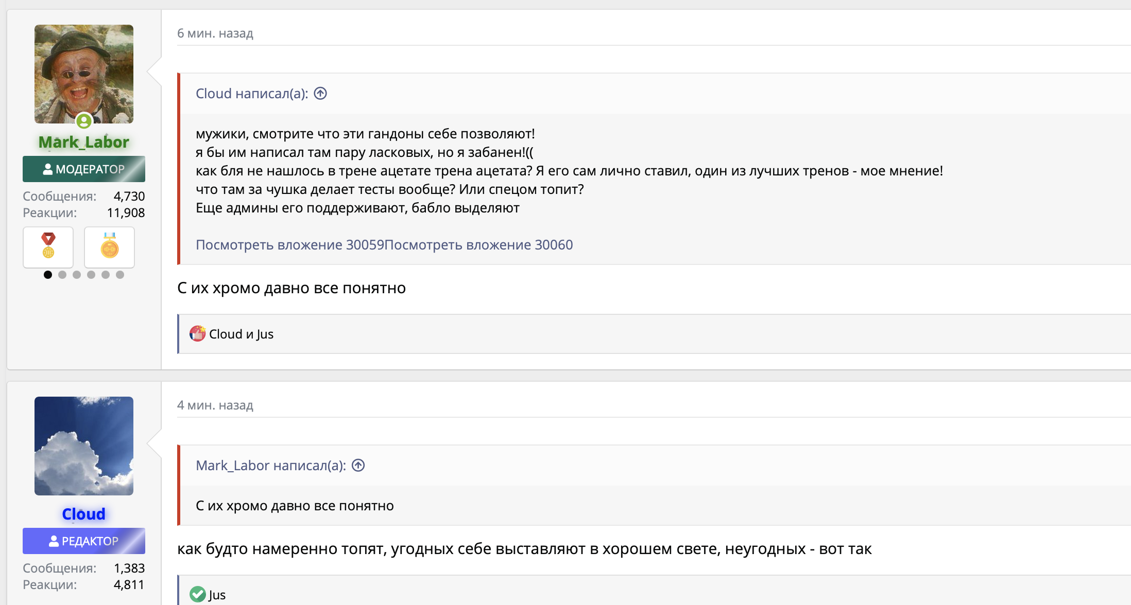Click Mark_Labor's online status indicator
The width and height of the screenshot is (1131, 605).
pos(83,121)
